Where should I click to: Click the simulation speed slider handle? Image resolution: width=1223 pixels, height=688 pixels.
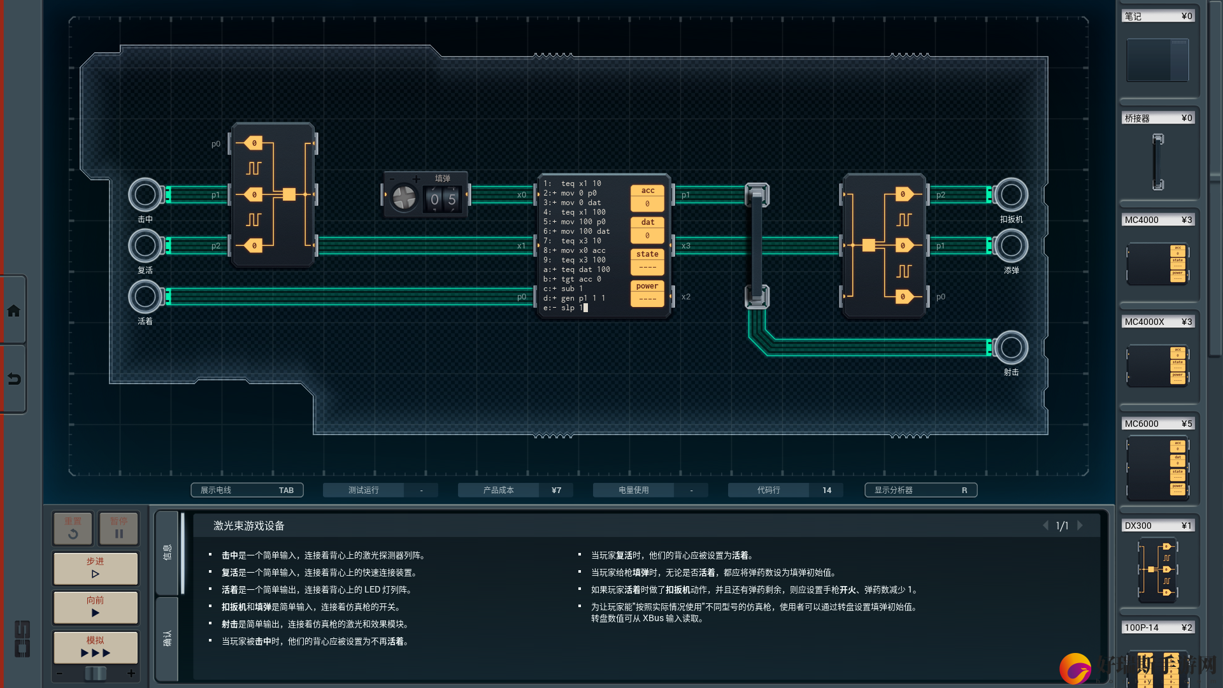[x=96, y=673]
